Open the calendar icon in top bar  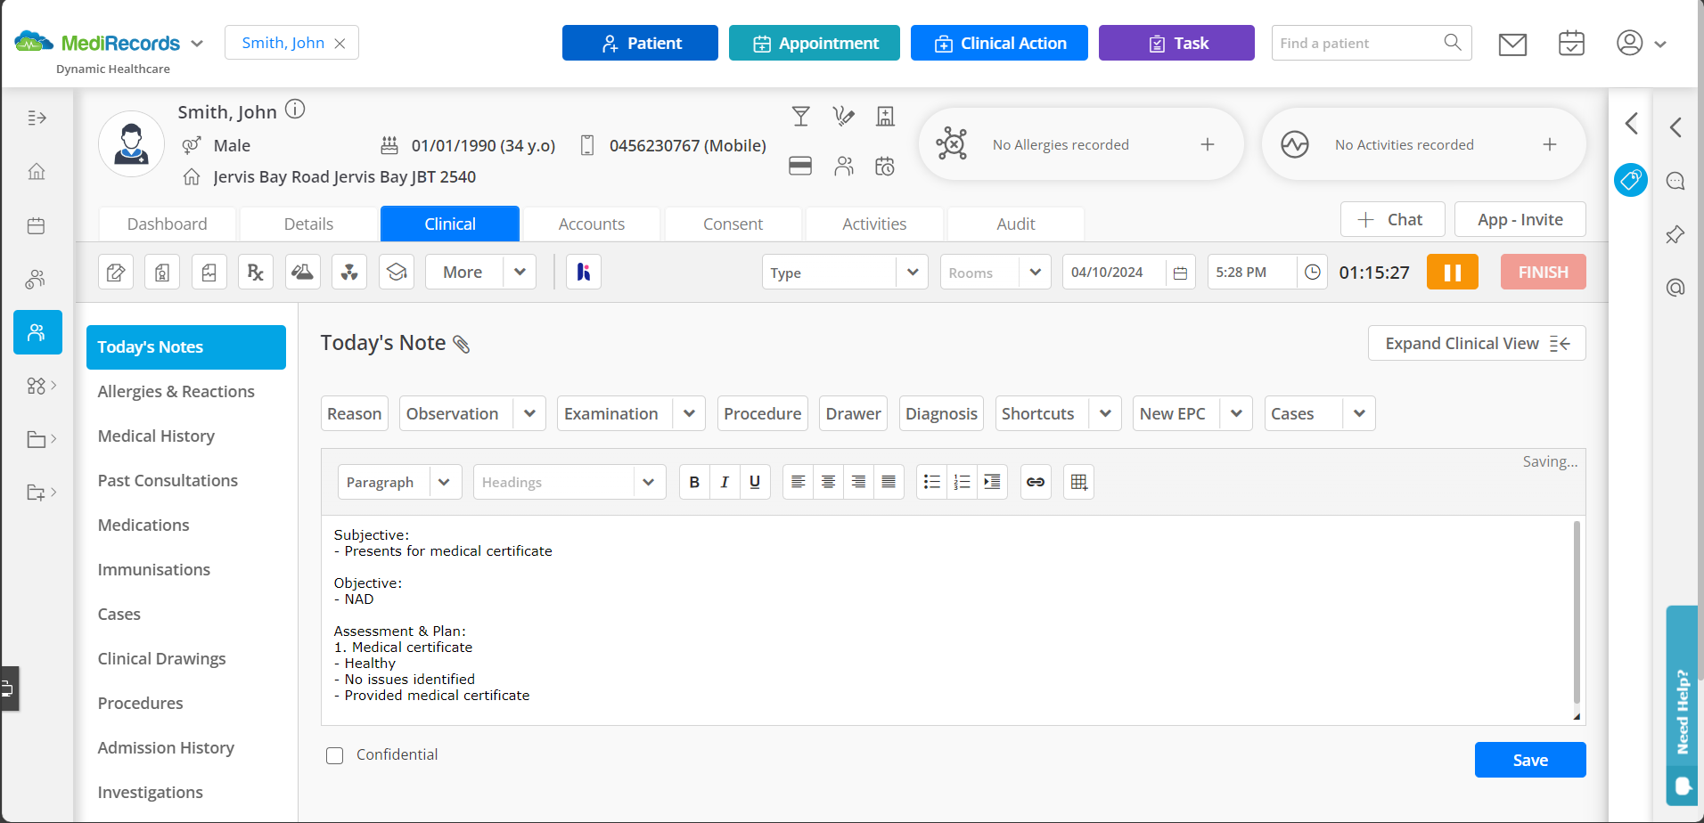tap(1571, 43)
